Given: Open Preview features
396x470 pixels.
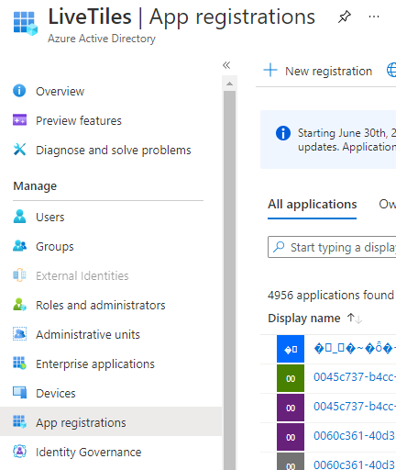Looking at the screenshot, I should tap(79, 121).
